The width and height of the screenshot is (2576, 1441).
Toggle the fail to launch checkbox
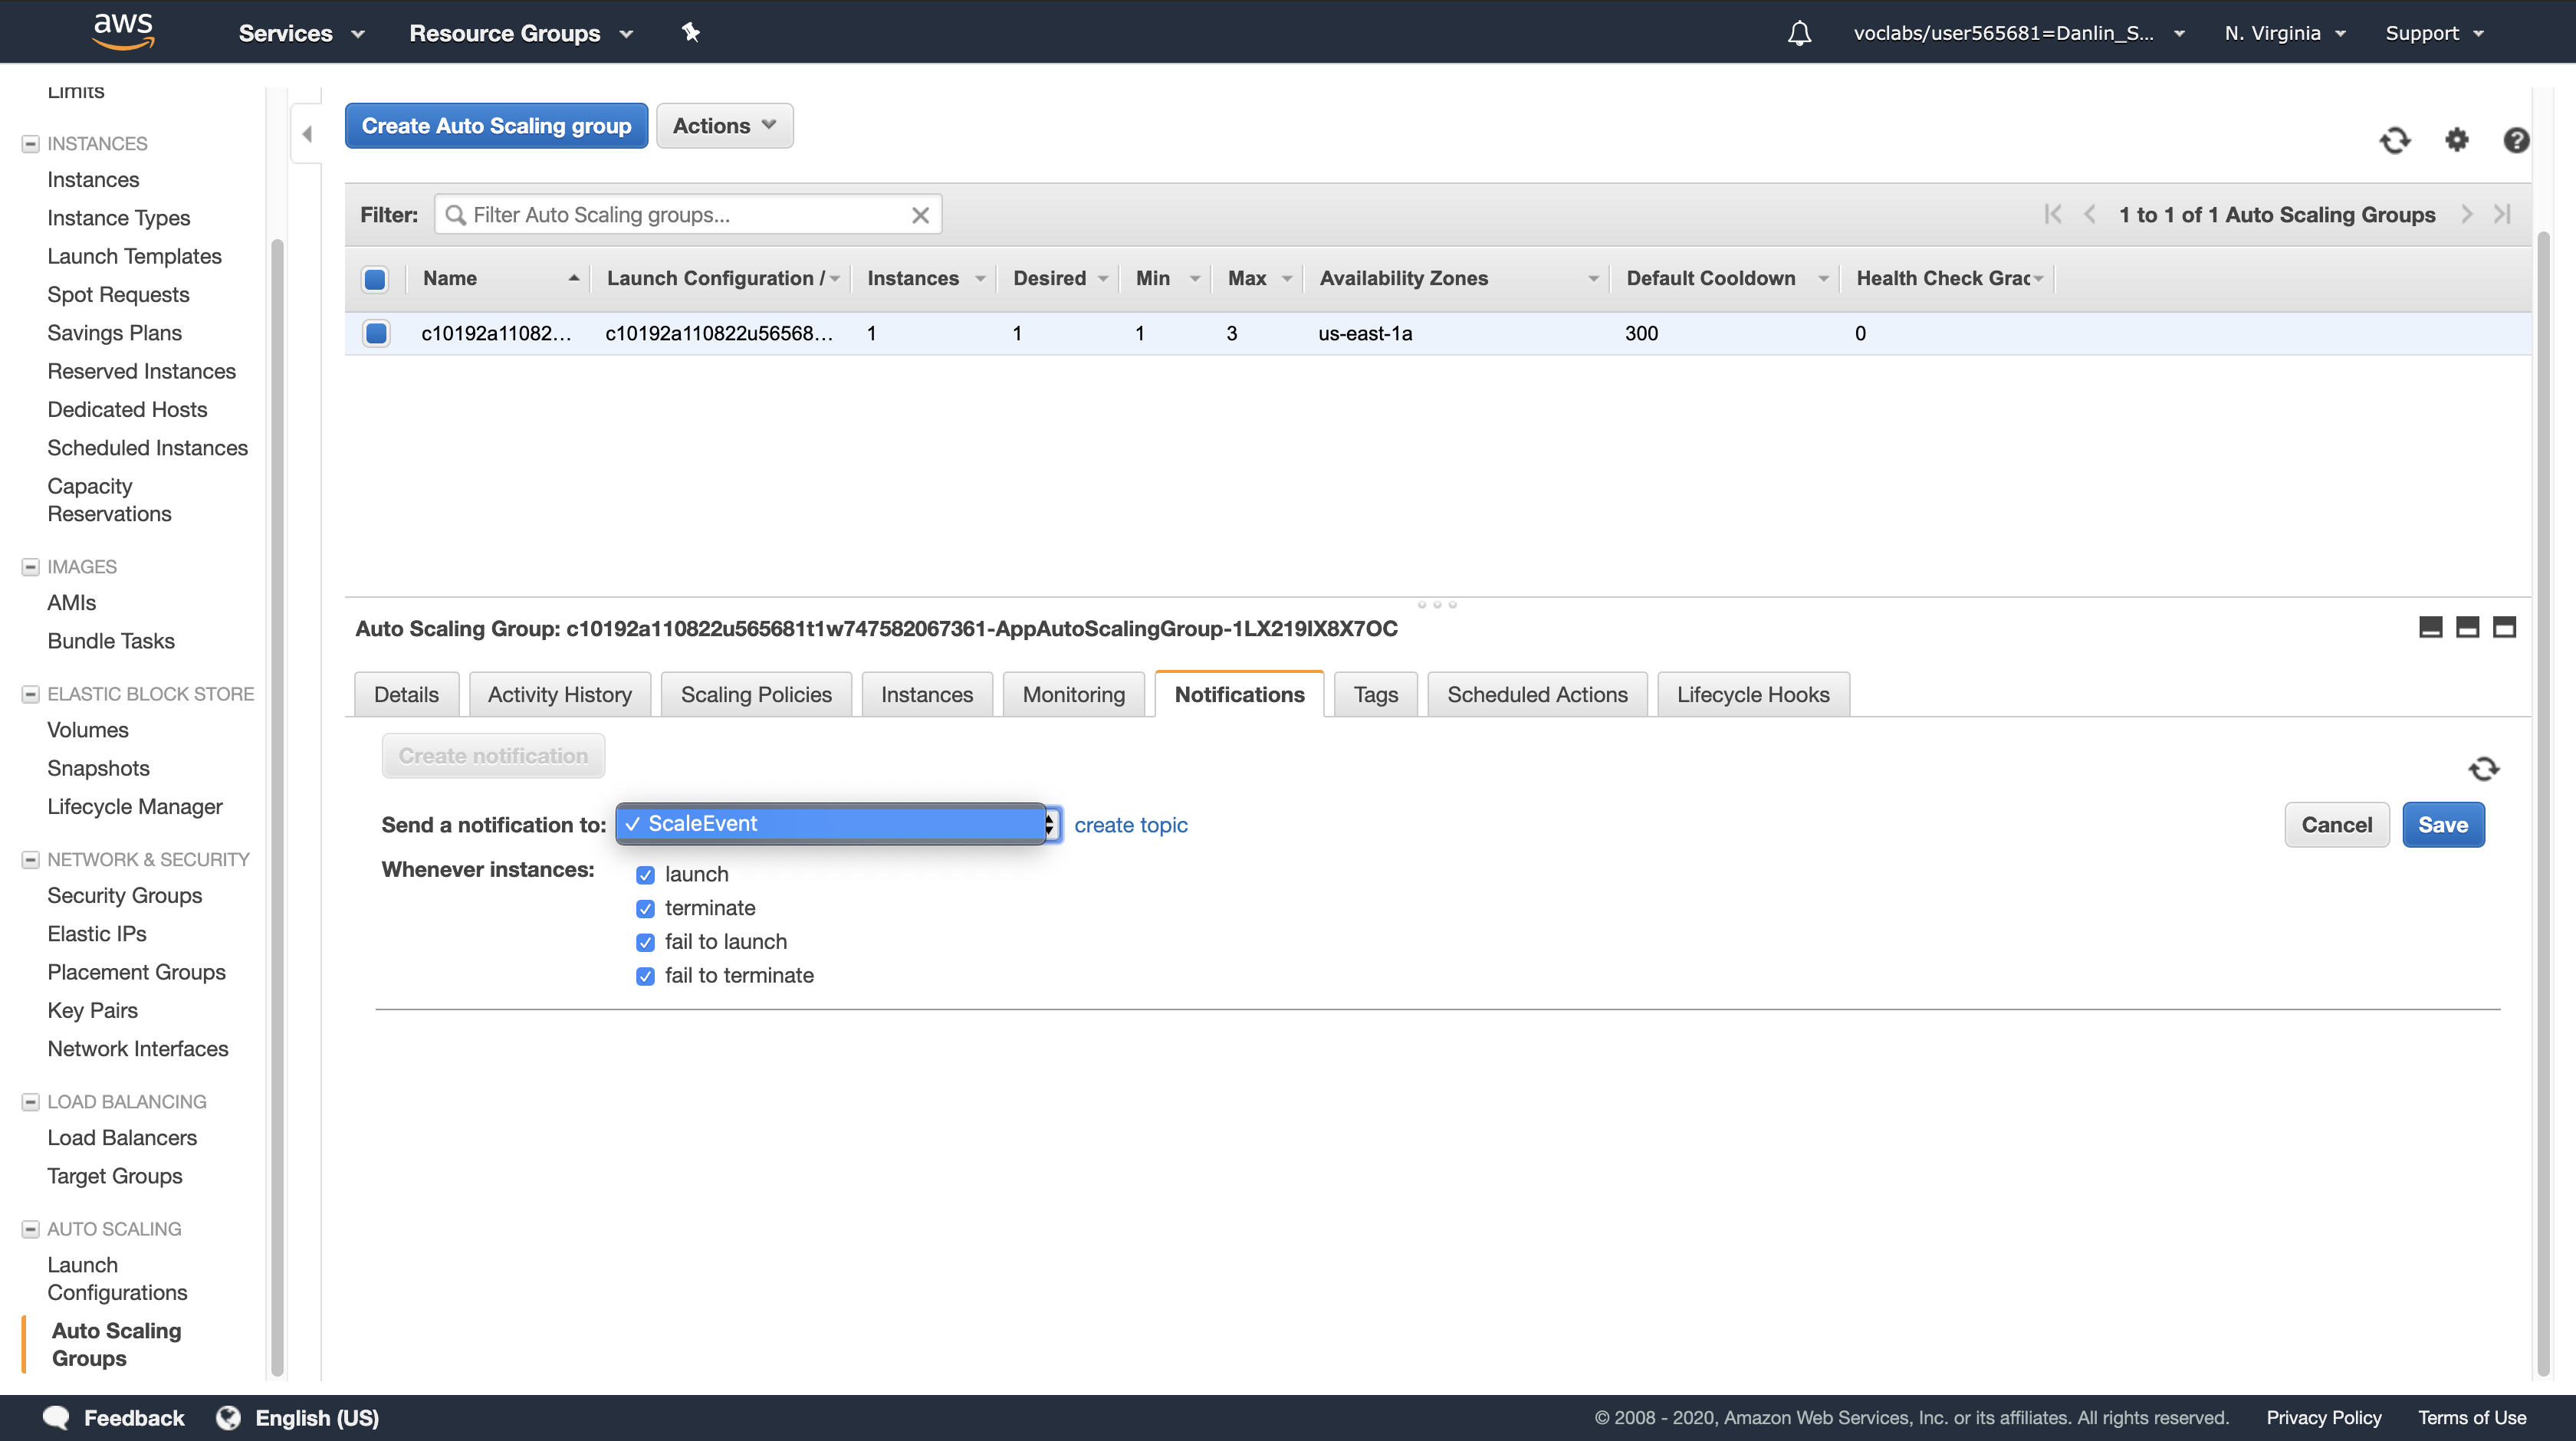pyautogui.click(x=645, y=942)
